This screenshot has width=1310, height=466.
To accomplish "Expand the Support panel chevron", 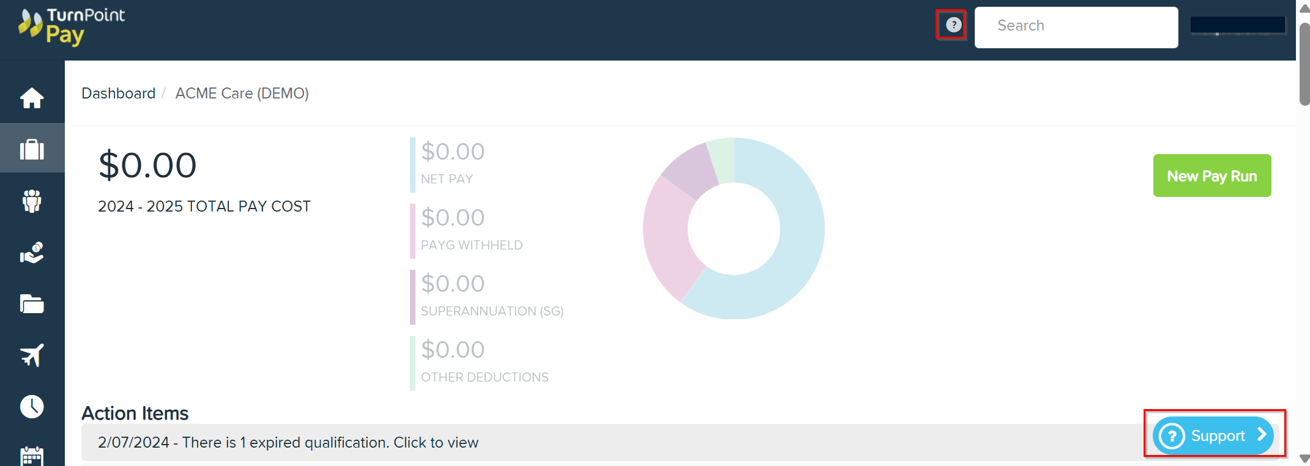I will click(1262, 435).
